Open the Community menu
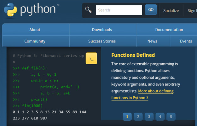 [36, 41]
